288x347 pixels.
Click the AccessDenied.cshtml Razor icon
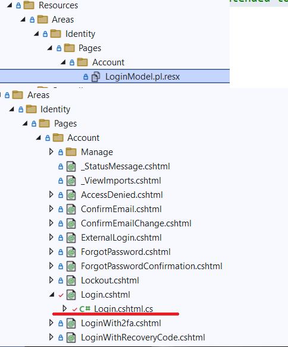click(x=71, y=195)
